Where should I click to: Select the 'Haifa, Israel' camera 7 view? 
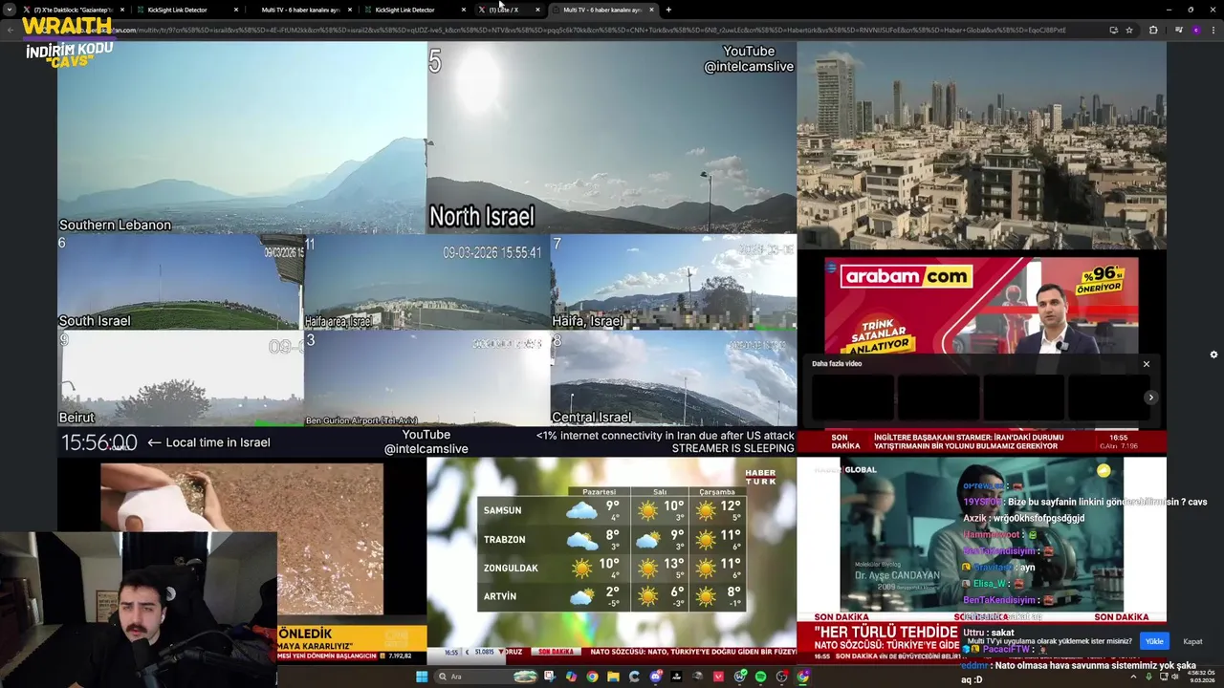674,282
